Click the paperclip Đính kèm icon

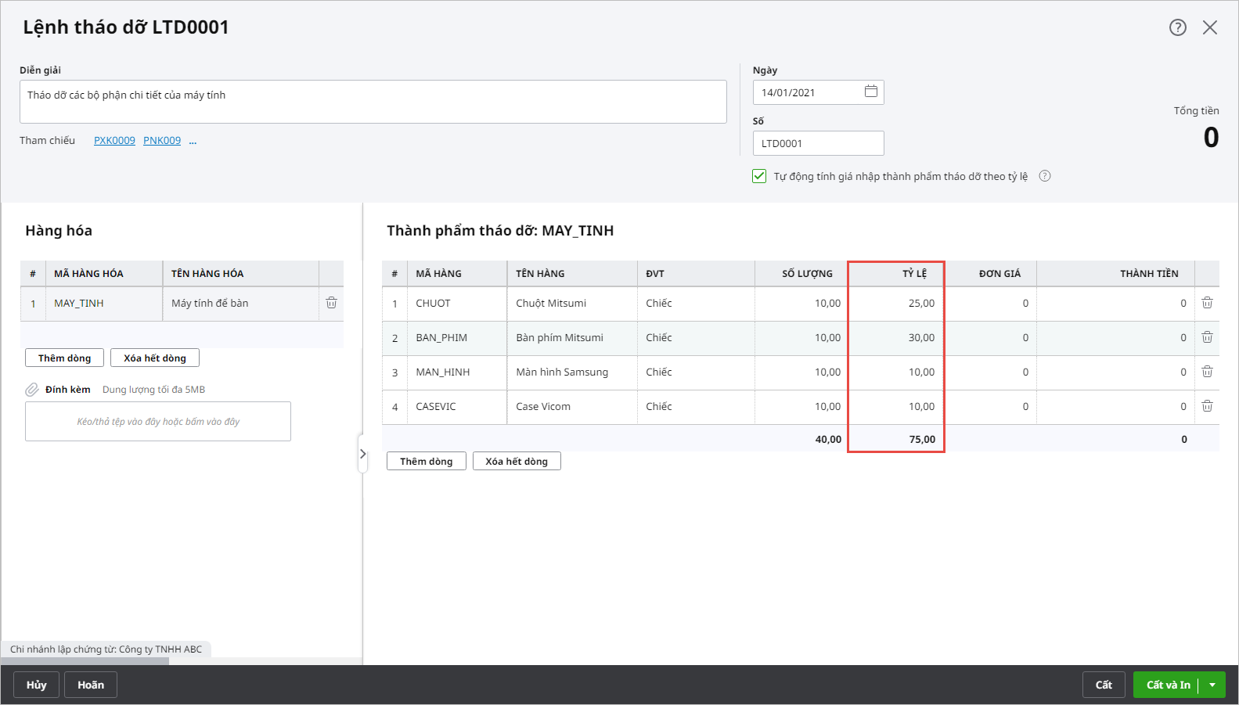click(32, 390)
